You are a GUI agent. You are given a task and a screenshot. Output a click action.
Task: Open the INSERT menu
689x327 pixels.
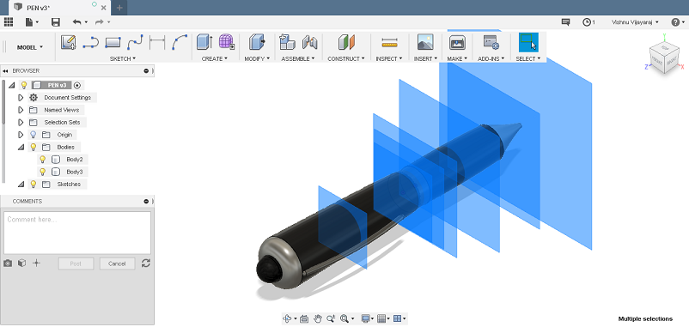(x=425, y=58)
